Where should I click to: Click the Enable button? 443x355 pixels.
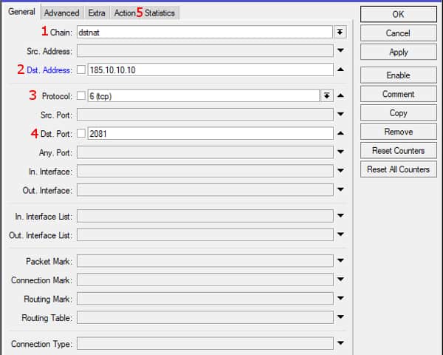tap(399, 75)
